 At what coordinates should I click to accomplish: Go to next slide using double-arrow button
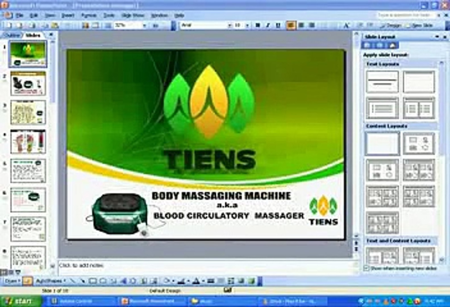(356, 249)
